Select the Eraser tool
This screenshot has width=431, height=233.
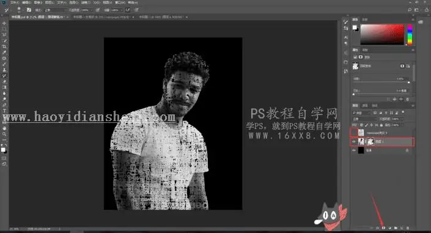click(x=4, y=81)
